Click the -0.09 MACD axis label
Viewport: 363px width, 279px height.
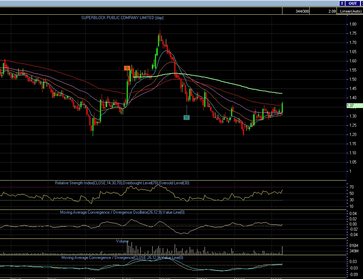click(353, 274)
